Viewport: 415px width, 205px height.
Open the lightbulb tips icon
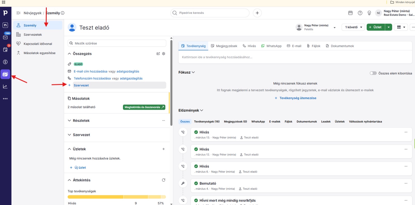369,13
